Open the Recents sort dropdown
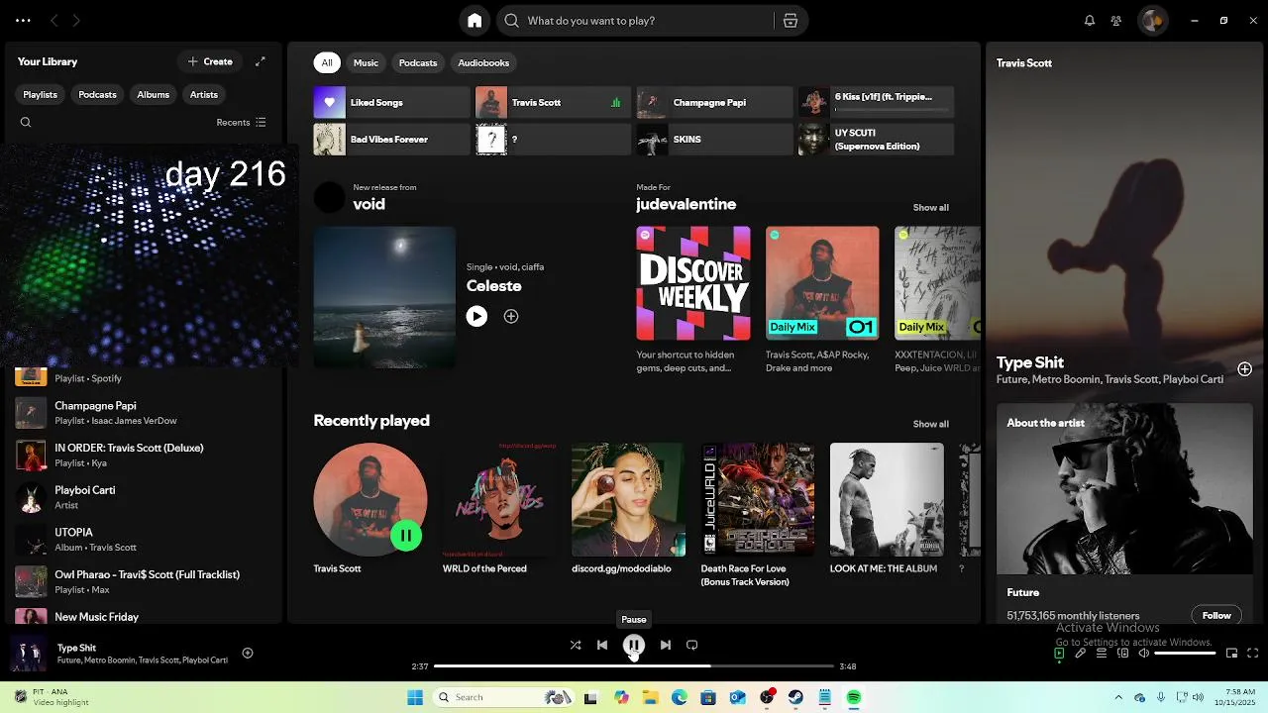This screenshot has height=713, width=1268. tap(241, 123)
